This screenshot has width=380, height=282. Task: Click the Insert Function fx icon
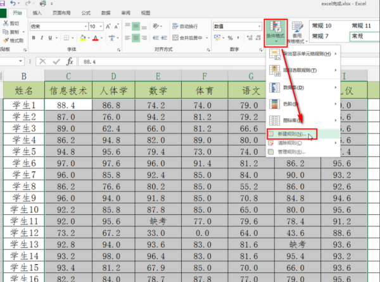(x=70, y=62)
